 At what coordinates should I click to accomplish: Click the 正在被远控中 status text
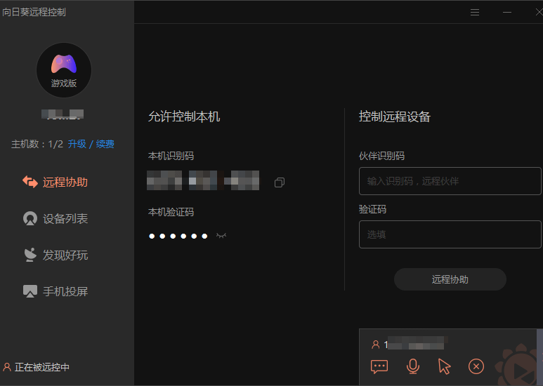(x=42, y=367)
